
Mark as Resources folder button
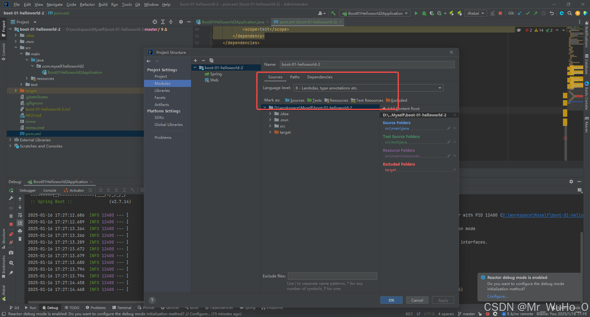click(336, 100)
